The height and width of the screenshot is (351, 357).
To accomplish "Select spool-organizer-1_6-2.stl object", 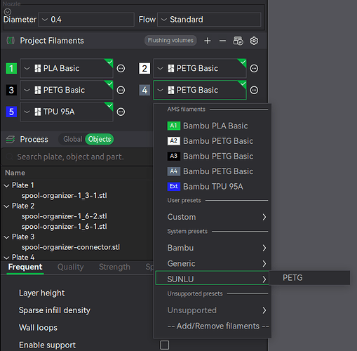I will pos(65,216).
